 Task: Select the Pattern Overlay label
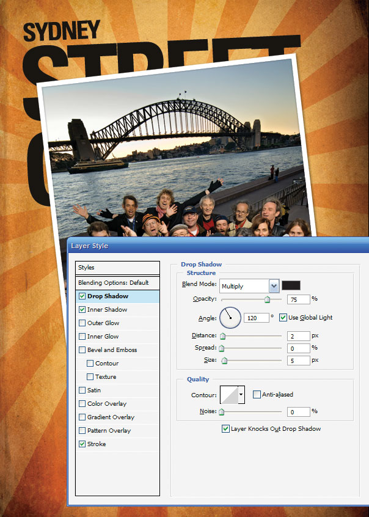pyautogui.click(x=109, y=431)
